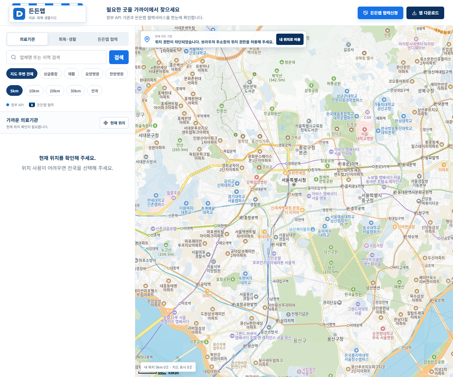Select the 지도 주변 전체 filter chip
Viewport: 453px width, 377px height.
tap(22, 74)
